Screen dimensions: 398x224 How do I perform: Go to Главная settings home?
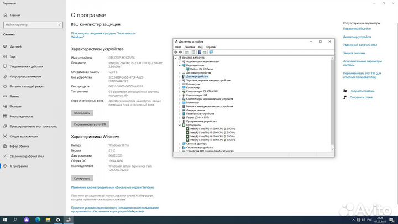tap(15, 15)
